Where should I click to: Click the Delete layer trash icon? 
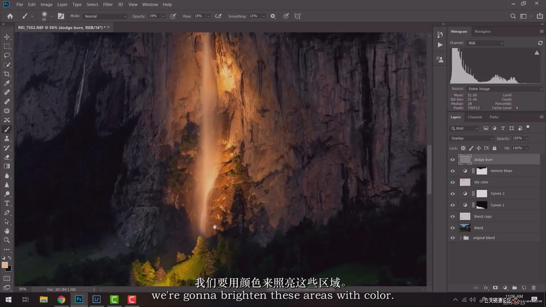[533, 288]
